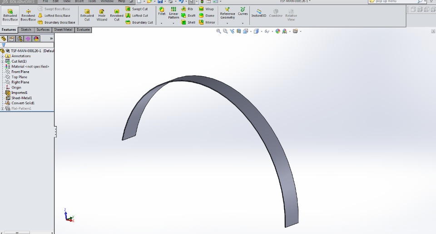Open the Tools menu
The height and width of the screenshot is (234, 436).
pyautogui.click(x=92, y=1)
